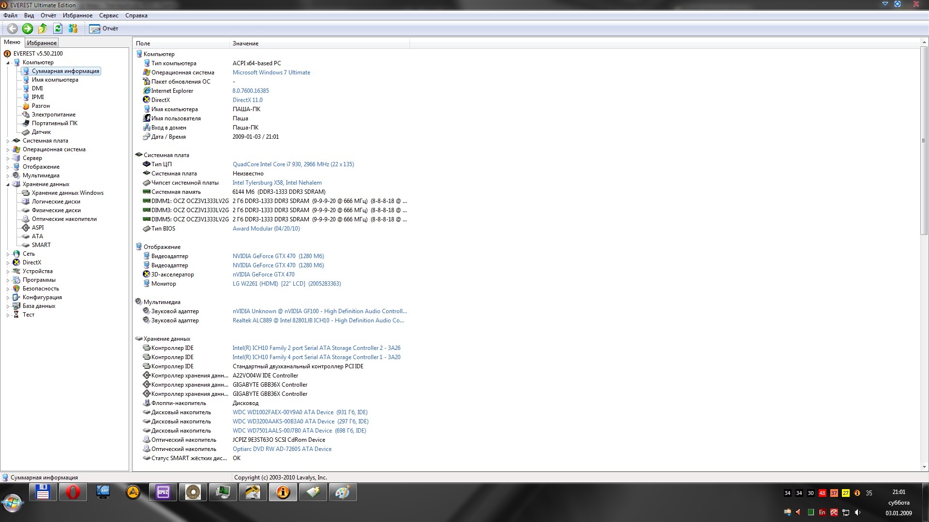Select the DirectX node in the tree

(31, 262)
